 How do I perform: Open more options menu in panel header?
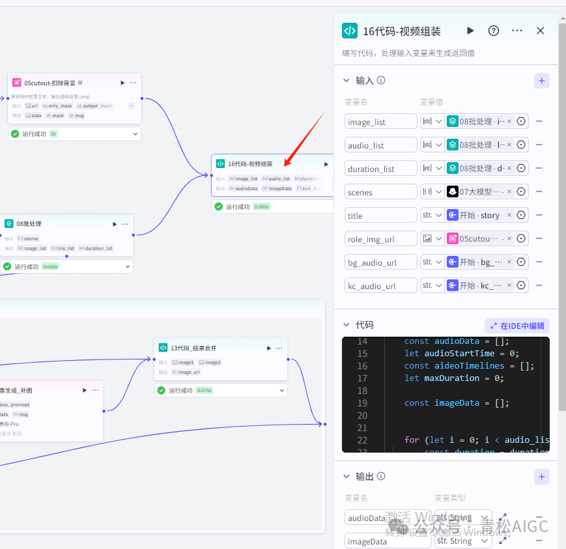(517, 31)
